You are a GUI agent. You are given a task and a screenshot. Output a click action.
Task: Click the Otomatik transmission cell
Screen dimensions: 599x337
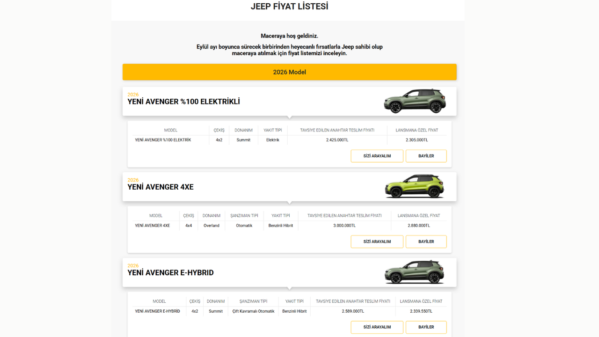tap(244, 226)
